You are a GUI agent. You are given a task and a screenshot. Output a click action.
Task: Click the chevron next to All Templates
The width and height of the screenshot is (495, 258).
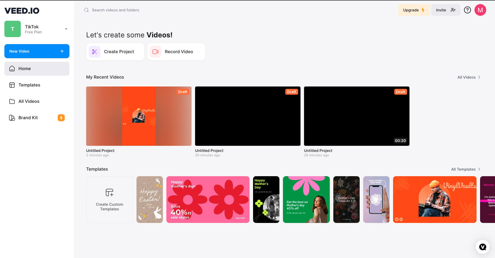(479, 169)
